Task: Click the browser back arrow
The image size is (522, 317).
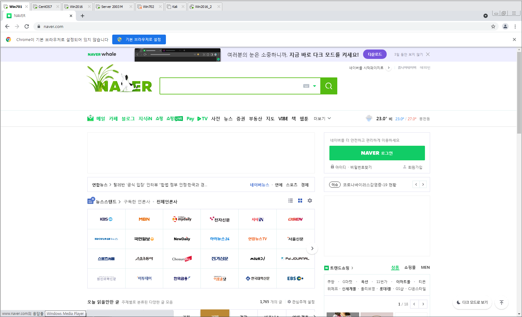Action: point(7,26)
